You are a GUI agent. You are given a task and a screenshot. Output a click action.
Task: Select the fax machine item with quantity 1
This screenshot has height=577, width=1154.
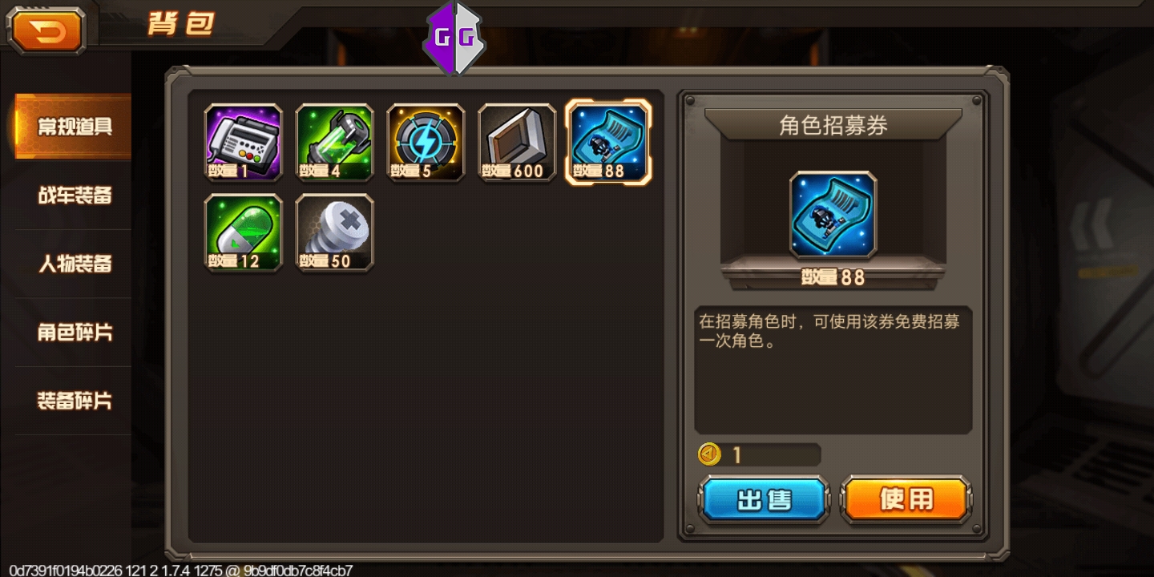point(244,143)
